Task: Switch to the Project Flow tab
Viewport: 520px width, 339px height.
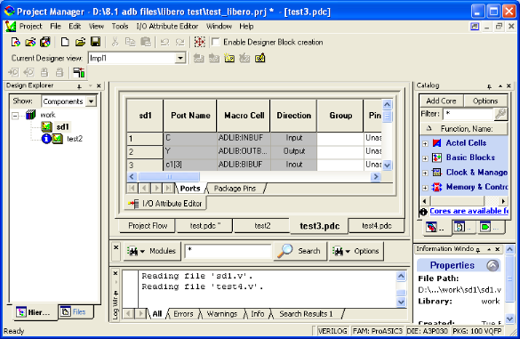Action: tap(148, 226)
